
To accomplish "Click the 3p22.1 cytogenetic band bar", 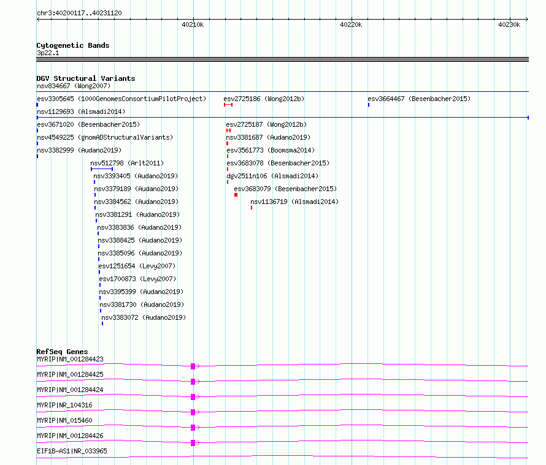I will coord(282,59).
